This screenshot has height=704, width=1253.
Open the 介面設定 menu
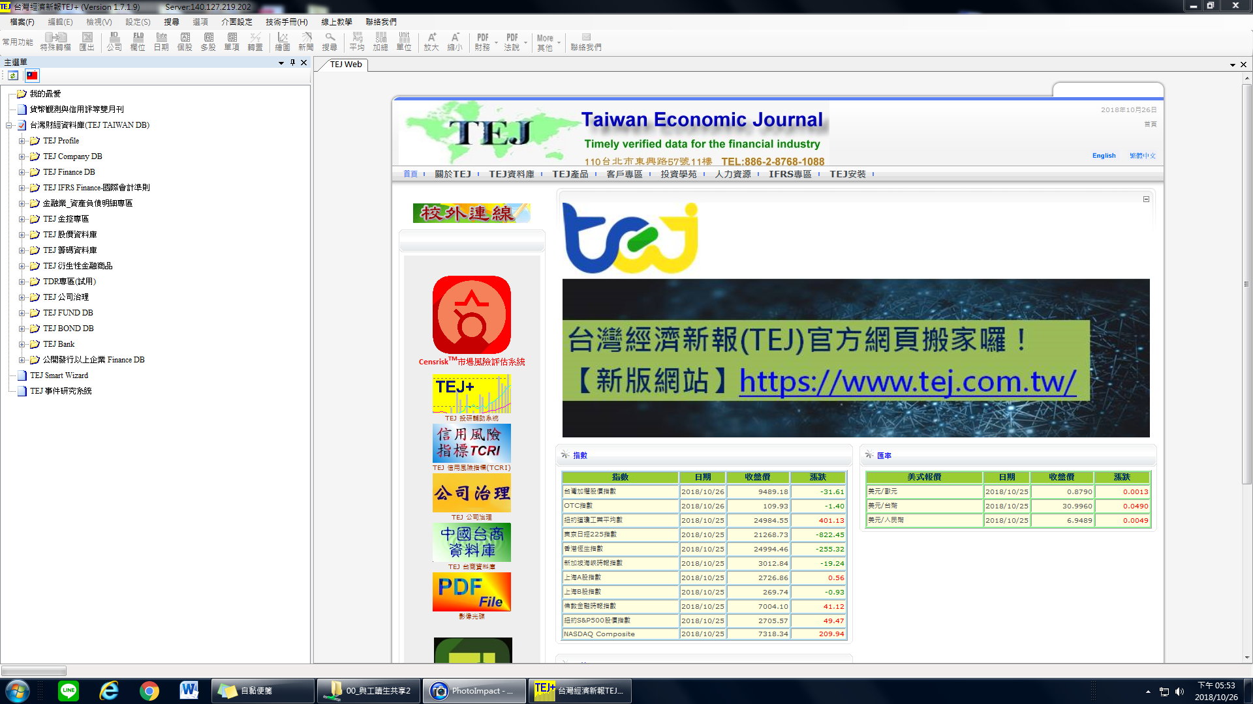coord(237,22)
